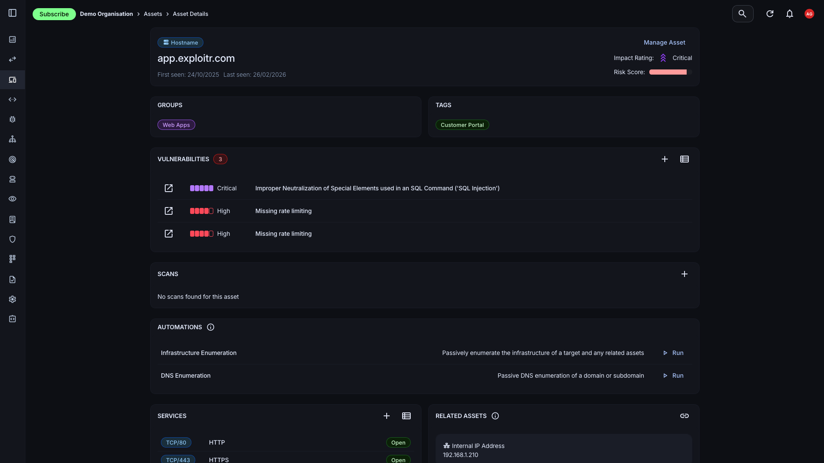Click the external link icon beside SQL Injection
This screenshot has width=824, height=463.
click(x=168, y=188)
